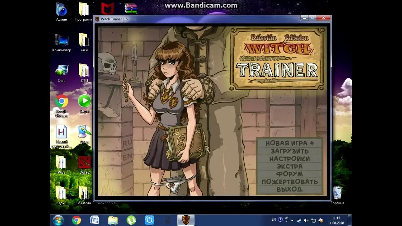Click the Witch Trainer taskbar button
Viewport: 402px width, 226px height.
pos(186,220)
